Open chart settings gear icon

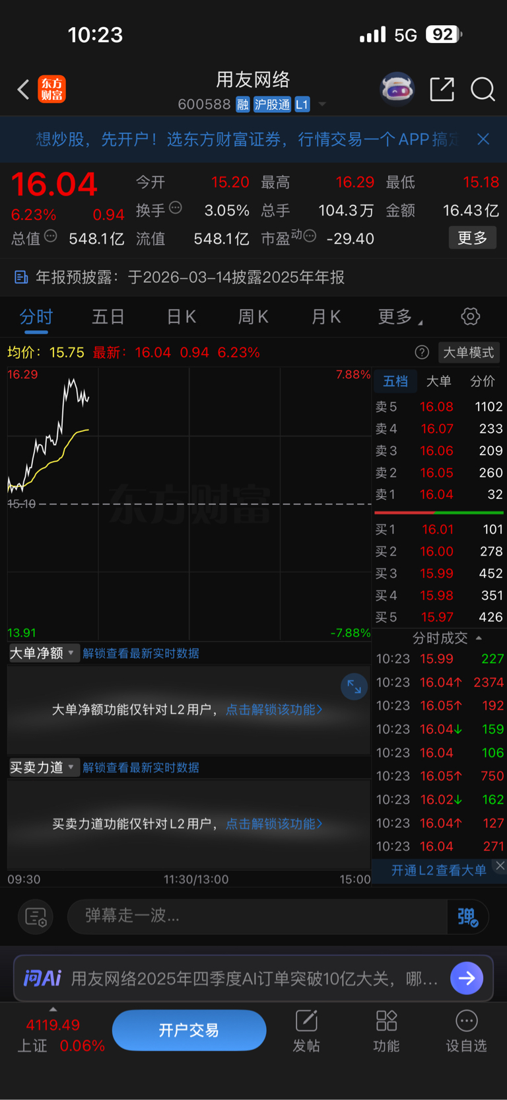click(x=470, y=316)
